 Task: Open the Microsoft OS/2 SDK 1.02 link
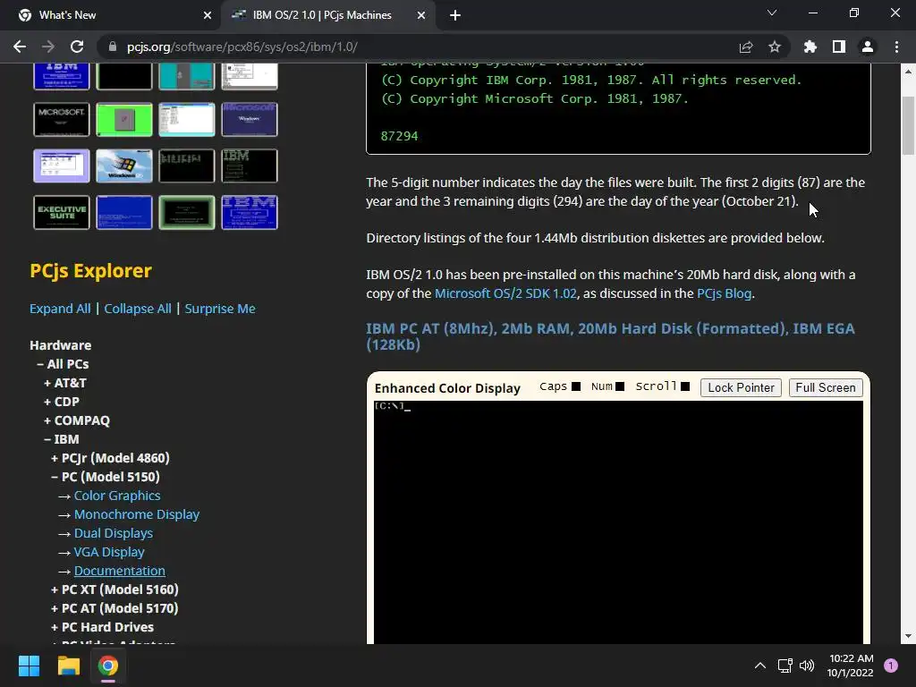[x=505, y=293]
